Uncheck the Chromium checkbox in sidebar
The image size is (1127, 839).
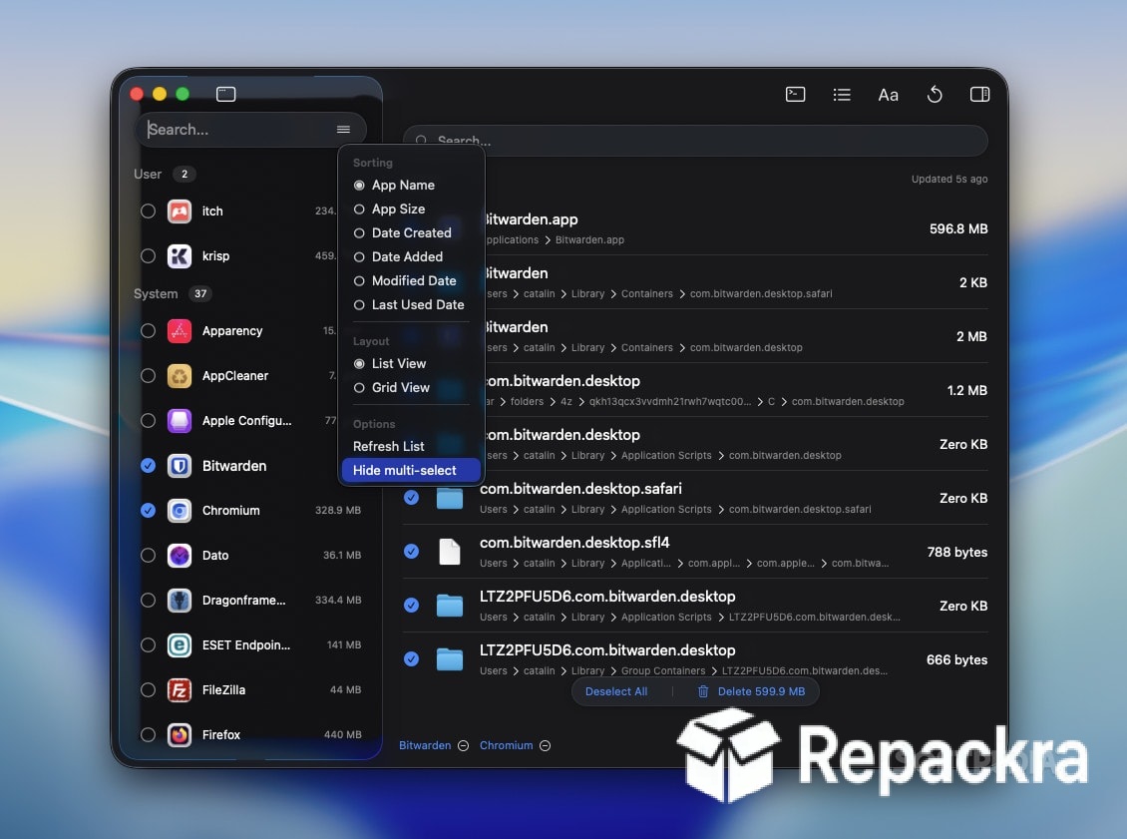(148, 511)
